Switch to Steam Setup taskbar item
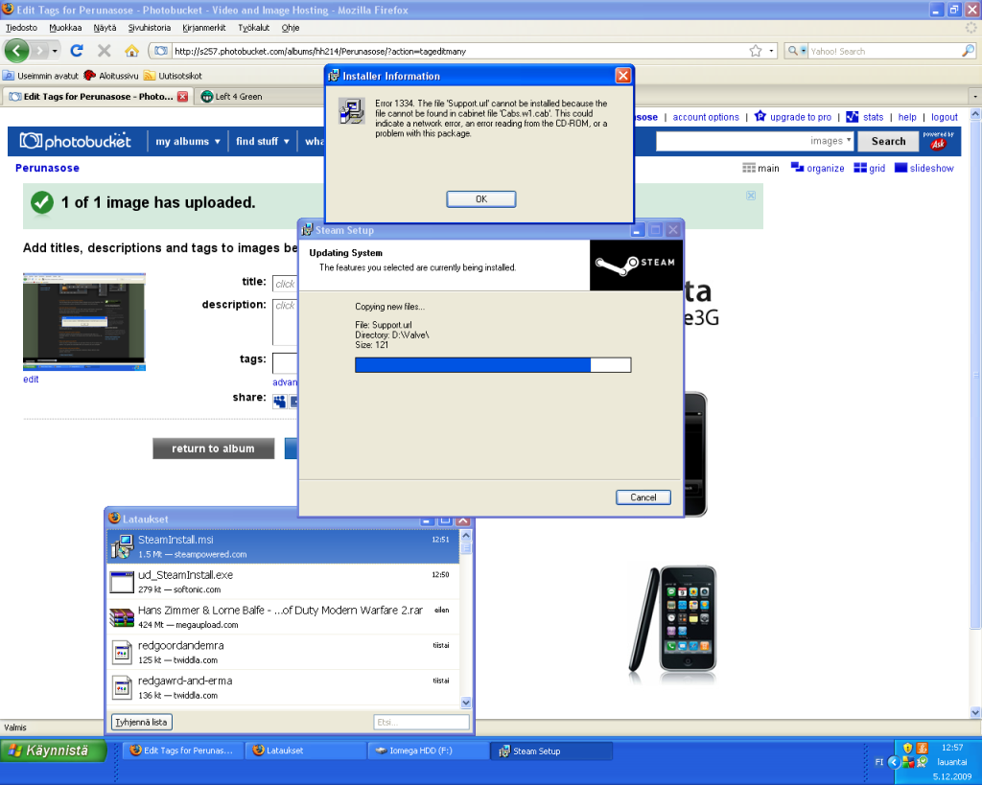The width and height of the screenshot is (982, 785). [x=551, y=750]
